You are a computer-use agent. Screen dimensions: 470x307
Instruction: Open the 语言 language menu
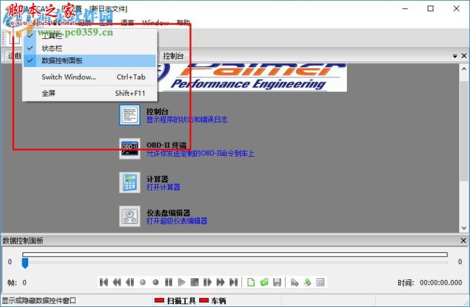[x=127, y=22]
